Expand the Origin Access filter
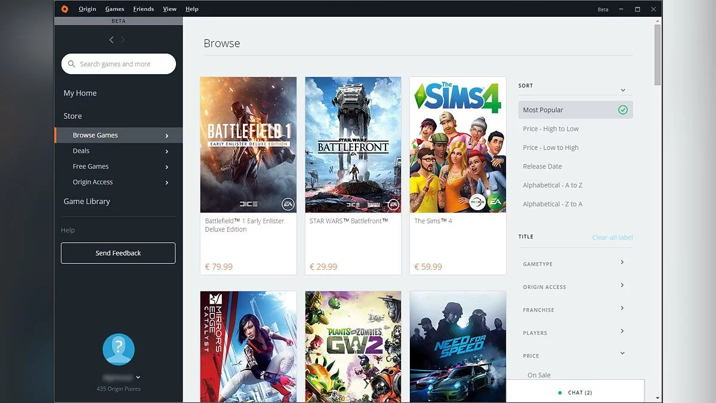716x403 pixels. (622, 285)
